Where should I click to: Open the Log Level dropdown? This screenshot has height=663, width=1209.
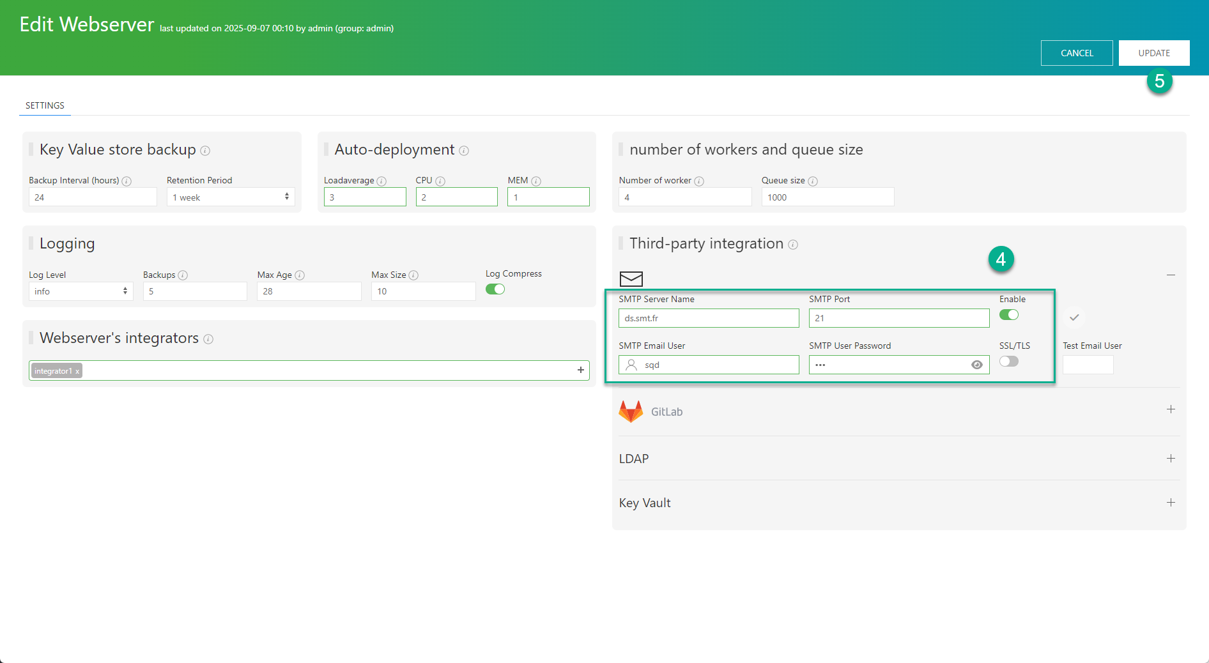(x=81, y=291)
